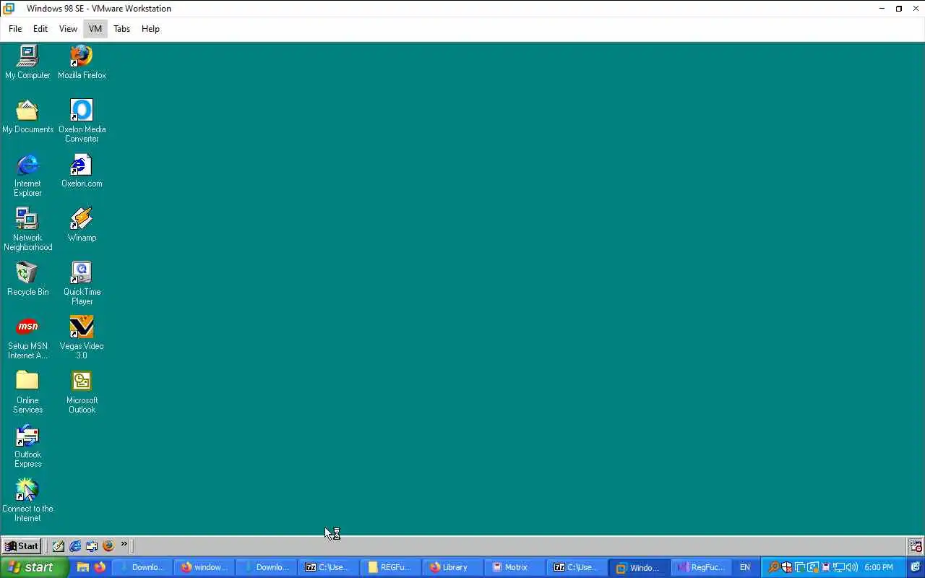Viewport: 925px width, 578px height.
Task: Select Winamp desktop shortcut
Action: (82, 224)
